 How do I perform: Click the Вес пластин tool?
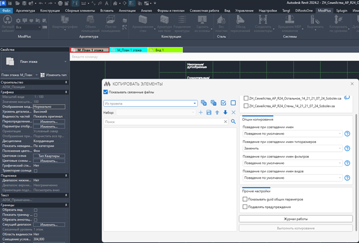point(221,24)
